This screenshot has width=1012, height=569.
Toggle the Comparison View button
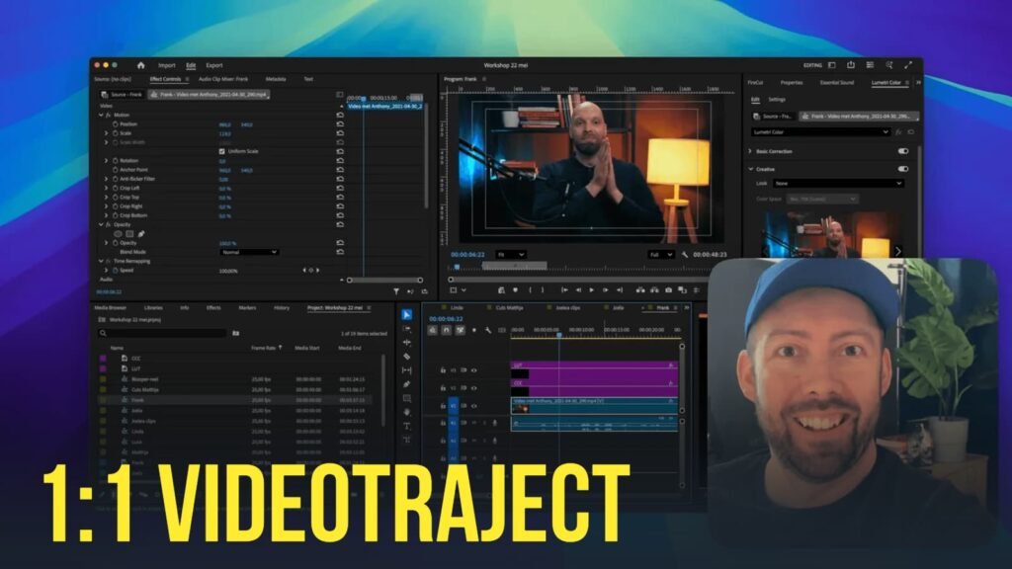(682, 290)
